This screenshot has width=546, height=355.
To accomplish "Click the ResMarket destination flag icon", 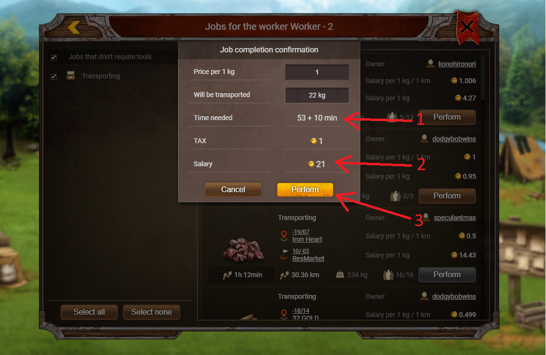I will [285, 255].
